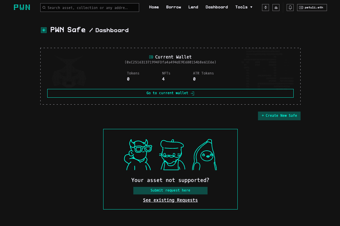This screenshot has width=340, height=226.
Task: Open the Lend page
Action: point(193,7)
